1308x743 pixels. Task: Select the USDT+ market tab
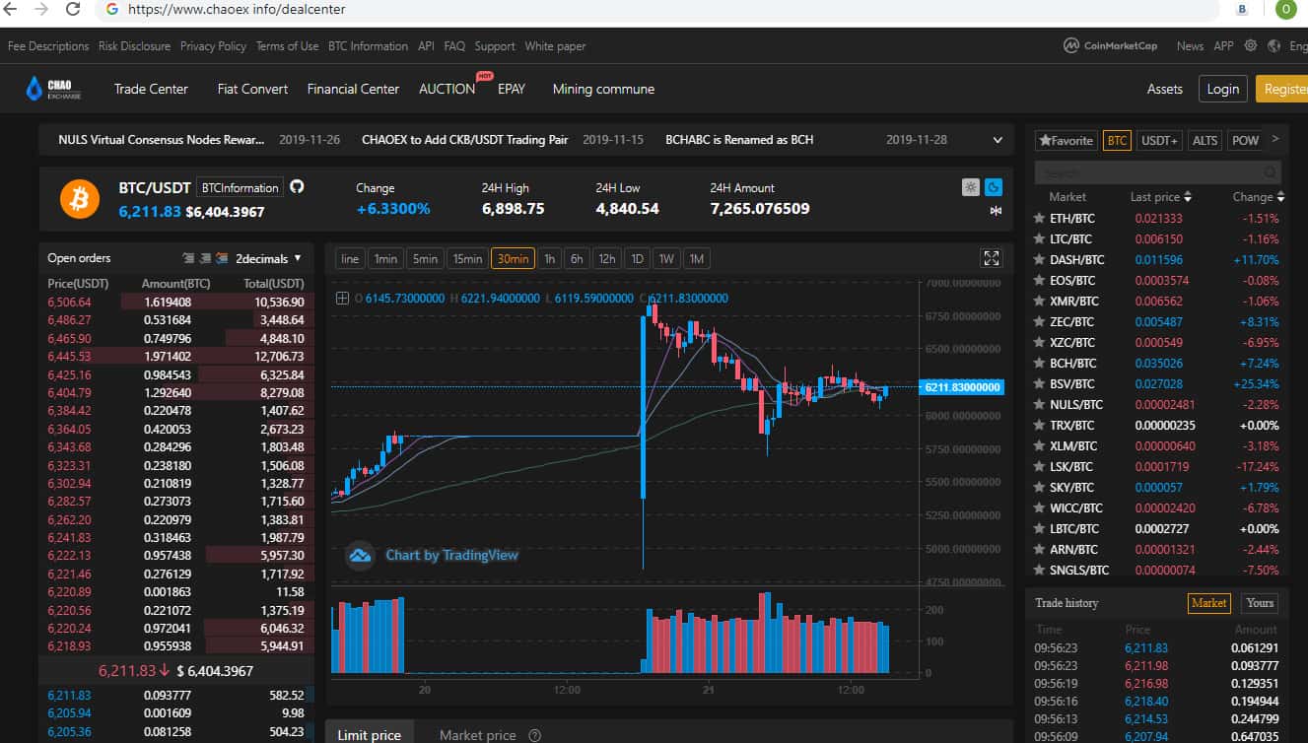click(1159, 140)
